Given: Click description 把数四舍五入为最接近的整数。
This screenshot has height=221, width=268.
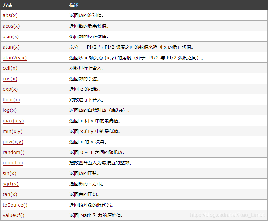Looking at the screenshot, I should [x=100, y=163].
